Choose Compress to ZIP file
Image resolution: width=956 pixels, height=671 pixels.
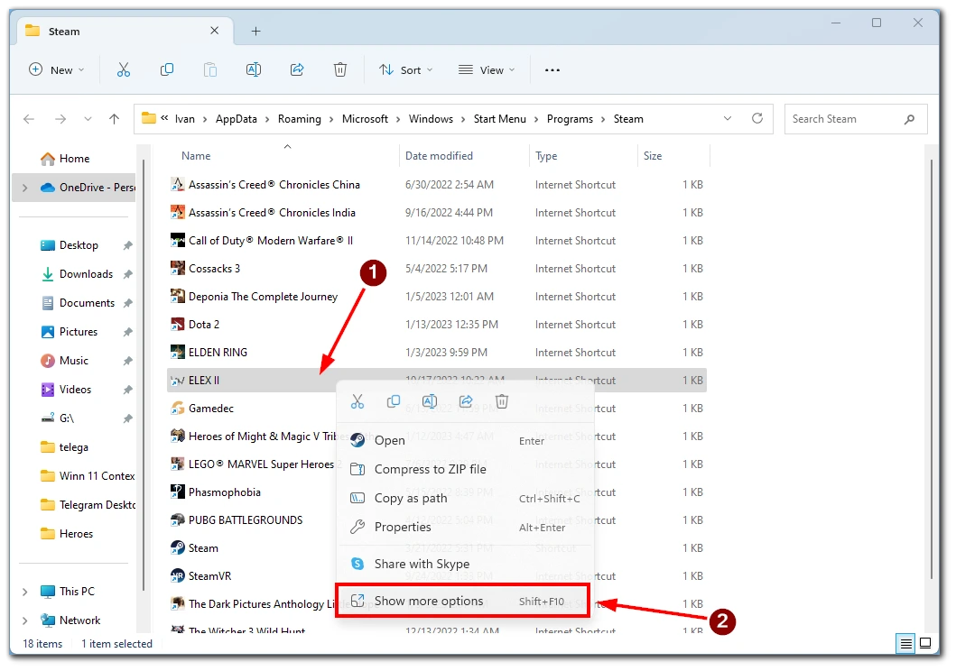(465, 469)
